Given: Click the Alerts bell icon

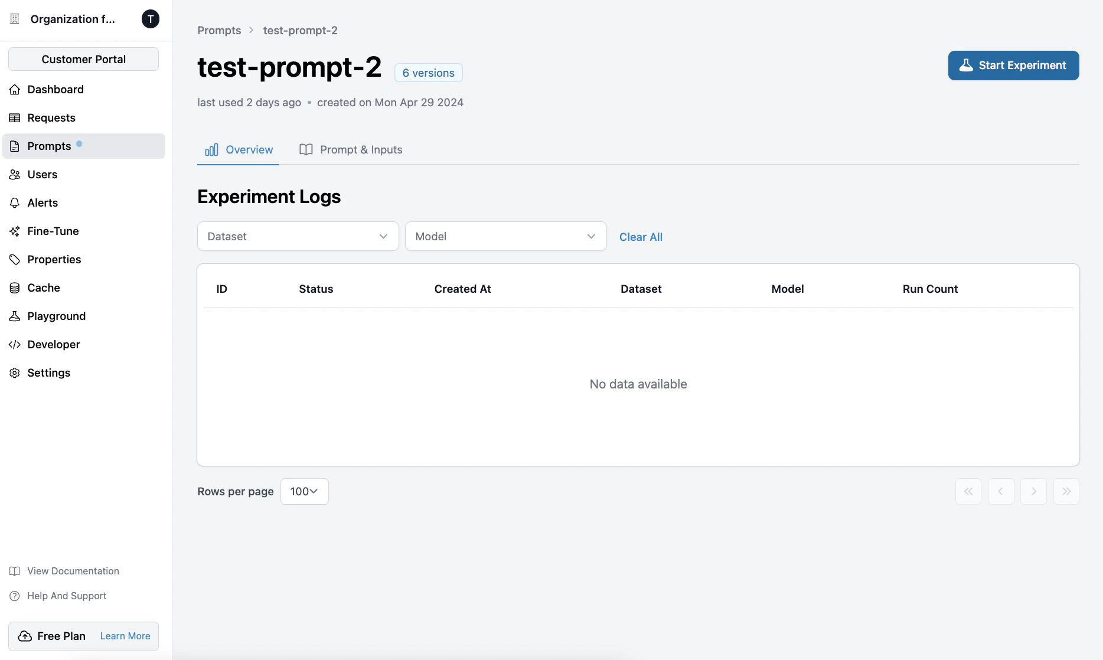Looking at the screenshot, I should click(x=14, y=202).
